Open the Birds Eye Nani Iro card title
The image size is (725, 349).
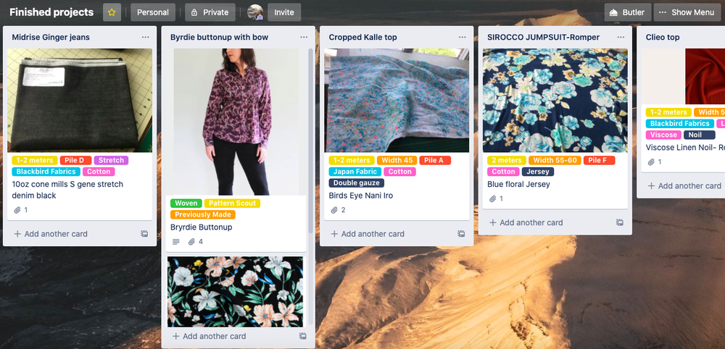(x=360, y=195)
